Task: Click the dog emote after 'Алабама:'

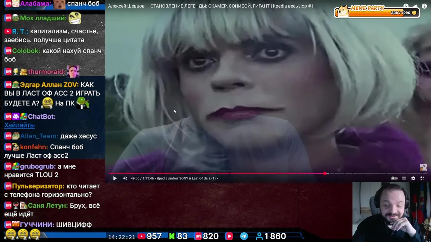Action: 60,4
